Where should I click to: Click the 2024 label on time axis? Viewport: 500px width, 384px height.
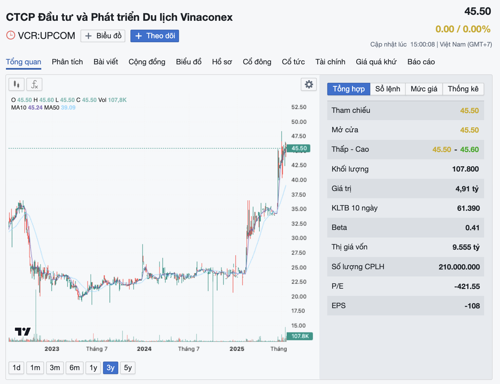pyautogui.click(x=144, y=349)
